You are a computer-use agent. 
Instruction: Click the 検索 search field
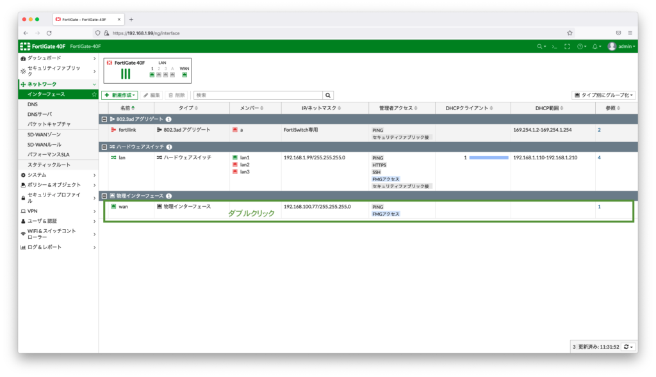(258, 95)
